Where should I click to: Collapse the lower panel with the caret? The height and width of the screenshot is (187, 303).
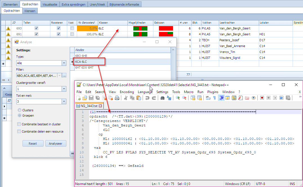(x=4, y=88)
